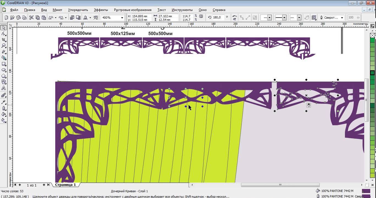Choose the Zoom magnifier tool
Image resolution: width=376 pixels, height=198 pixels.
coord(4,46)
